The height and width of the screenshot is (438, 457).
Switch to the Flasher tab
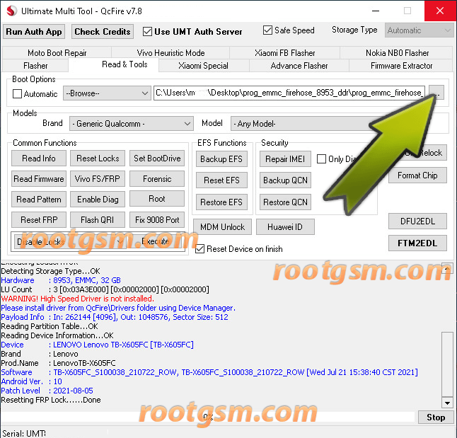tap(35, 66)
